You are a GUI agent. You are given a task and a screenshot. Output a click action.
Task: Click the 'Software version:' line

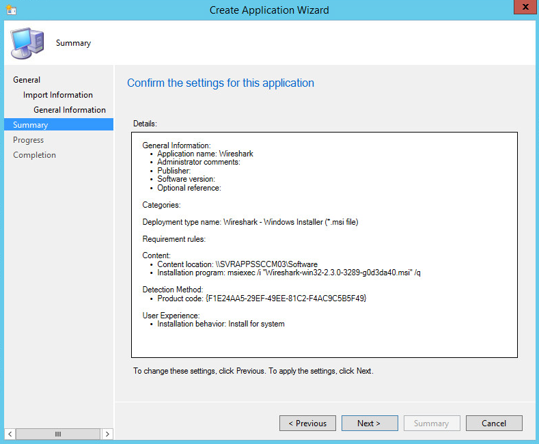pos(186,179)
